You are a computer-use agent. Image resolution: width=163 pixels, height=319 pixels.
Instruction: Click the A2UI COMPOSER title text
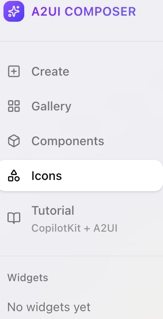[84, 12]
